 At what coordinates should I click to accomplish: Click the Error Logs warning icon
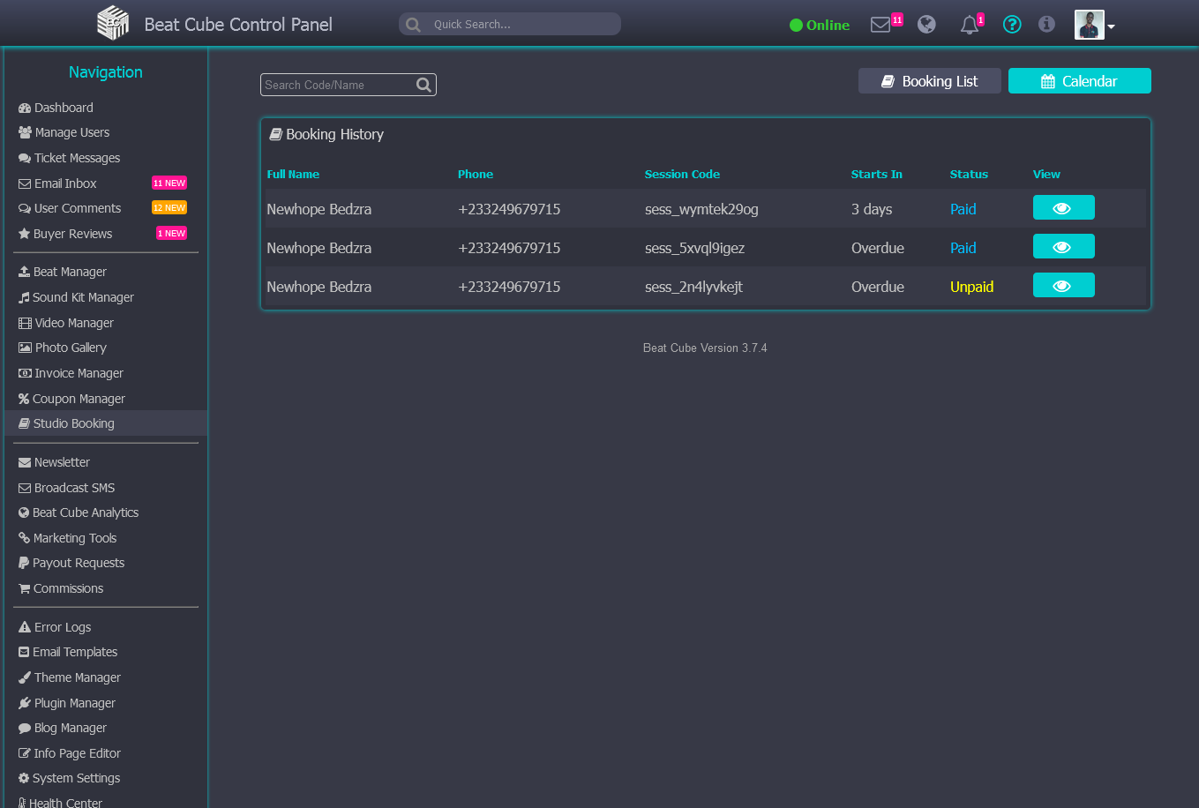[x=25, y=627]
